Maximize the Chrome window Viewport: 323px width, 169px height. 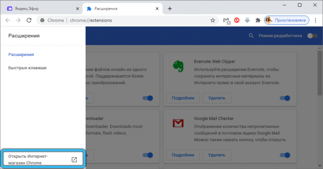coord(300,5)
